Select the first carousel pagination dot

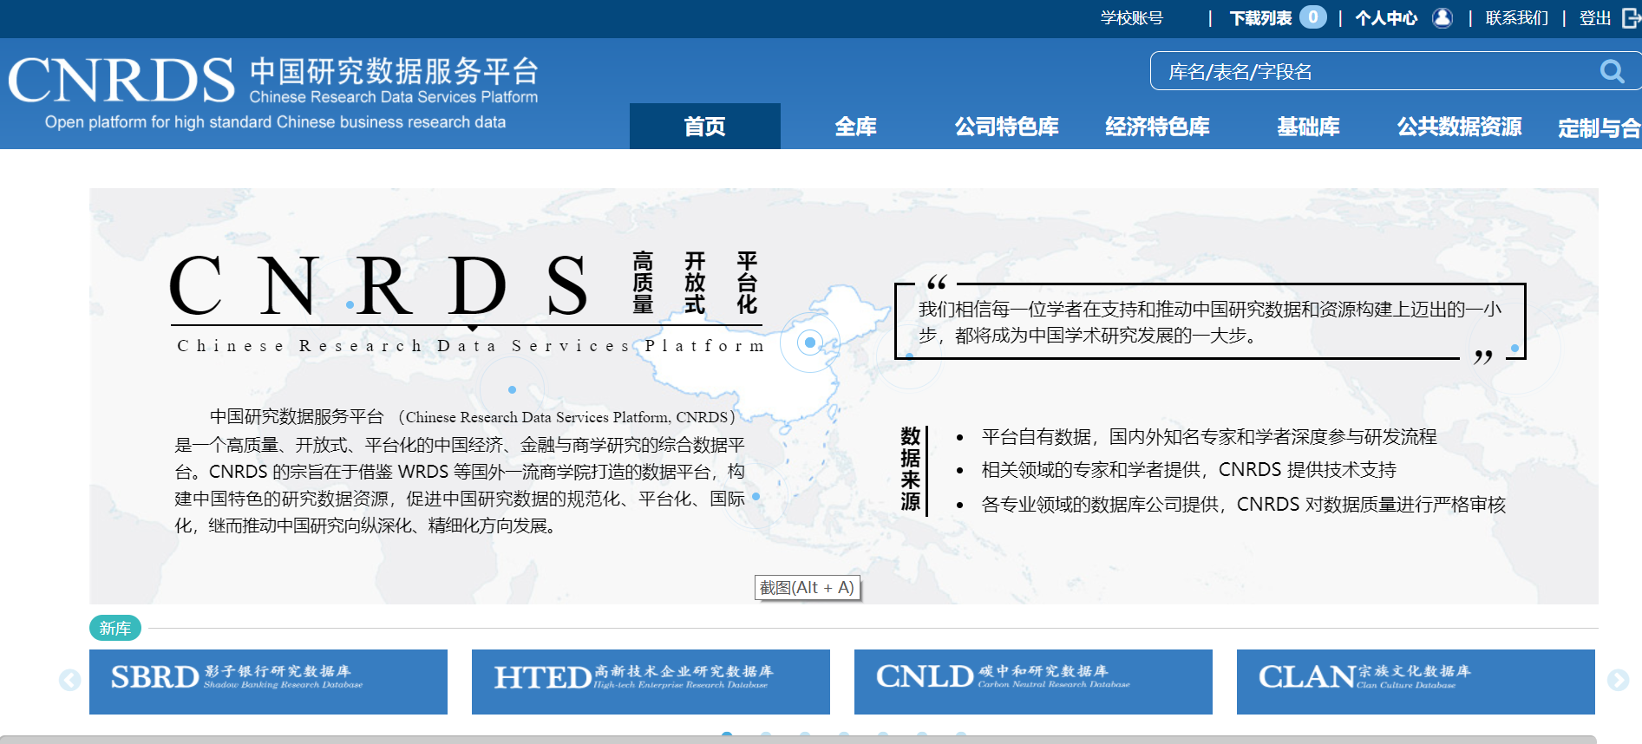727,735
